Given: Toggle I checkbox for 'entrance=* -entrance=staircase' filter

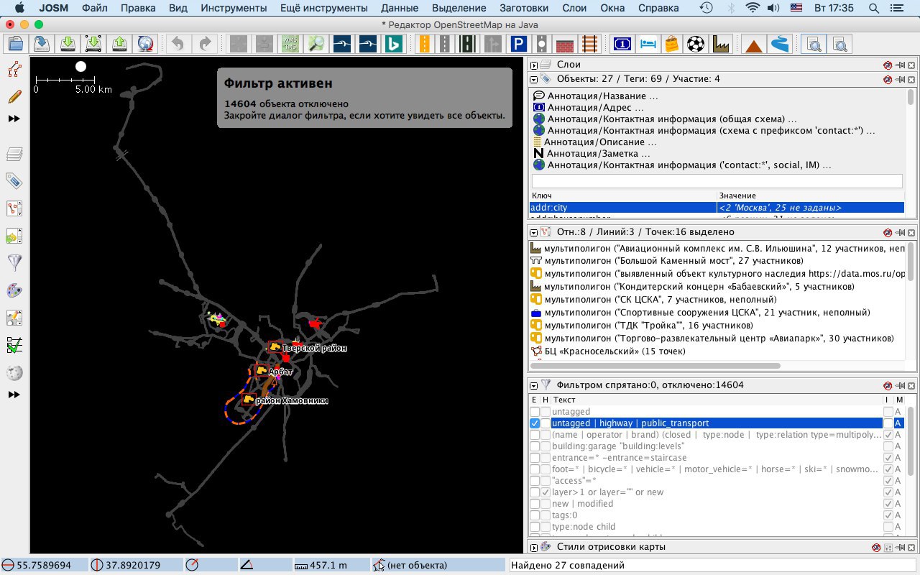Looking at the screenshot, I should point(888,458).
